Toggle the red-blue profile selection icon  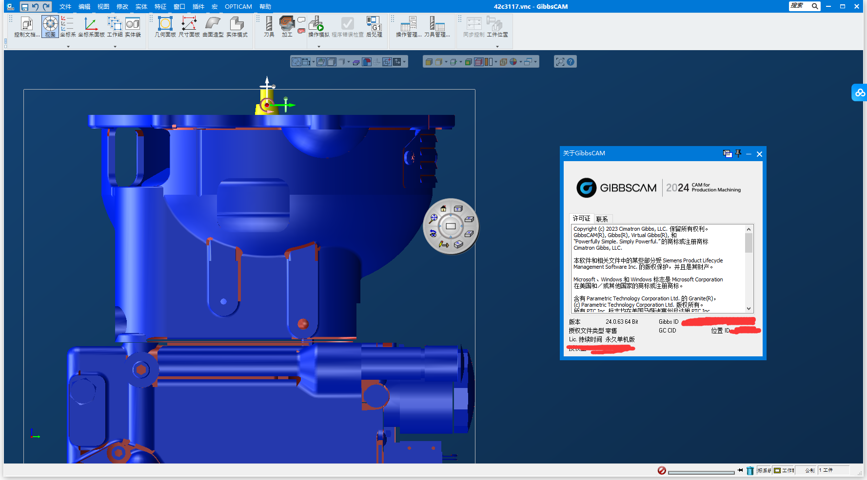pos(367,62)
